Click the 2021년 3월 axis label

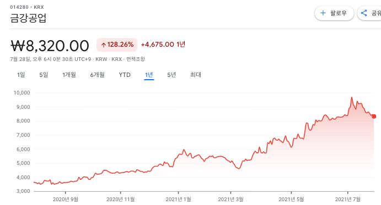tap(230, 199)
